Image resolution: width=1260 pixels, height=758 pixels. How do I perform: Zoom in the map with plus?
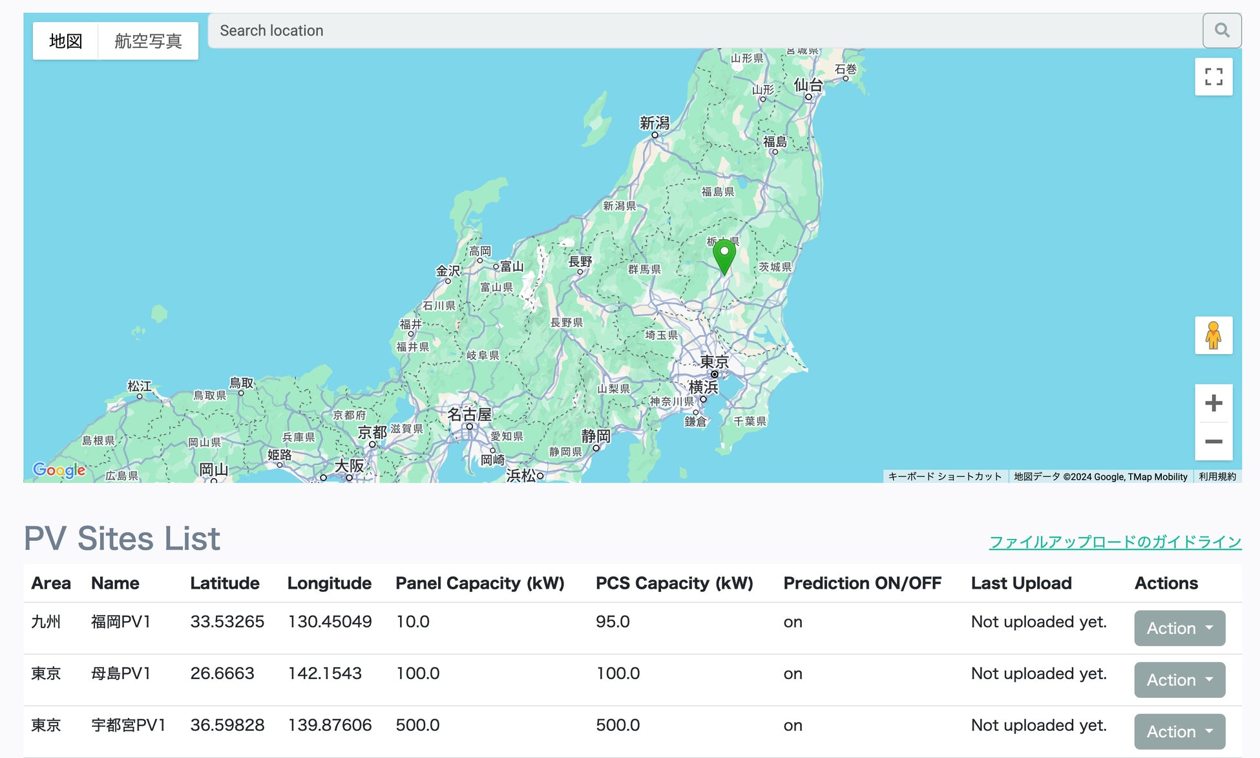coord(1213,403)
